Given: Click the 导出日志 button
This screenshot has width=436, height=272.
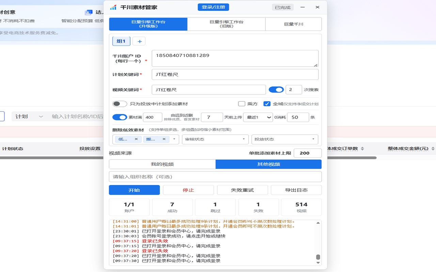Looking at the screenshot, I should pos(296,190).
